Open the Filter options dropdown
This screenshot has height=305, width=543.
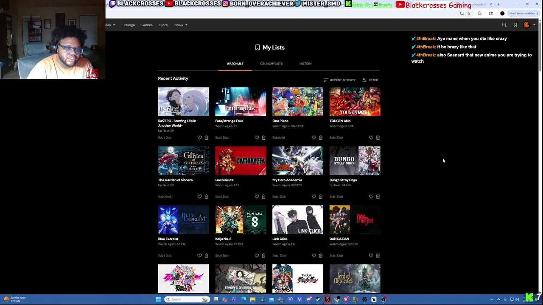pos(370,80)
